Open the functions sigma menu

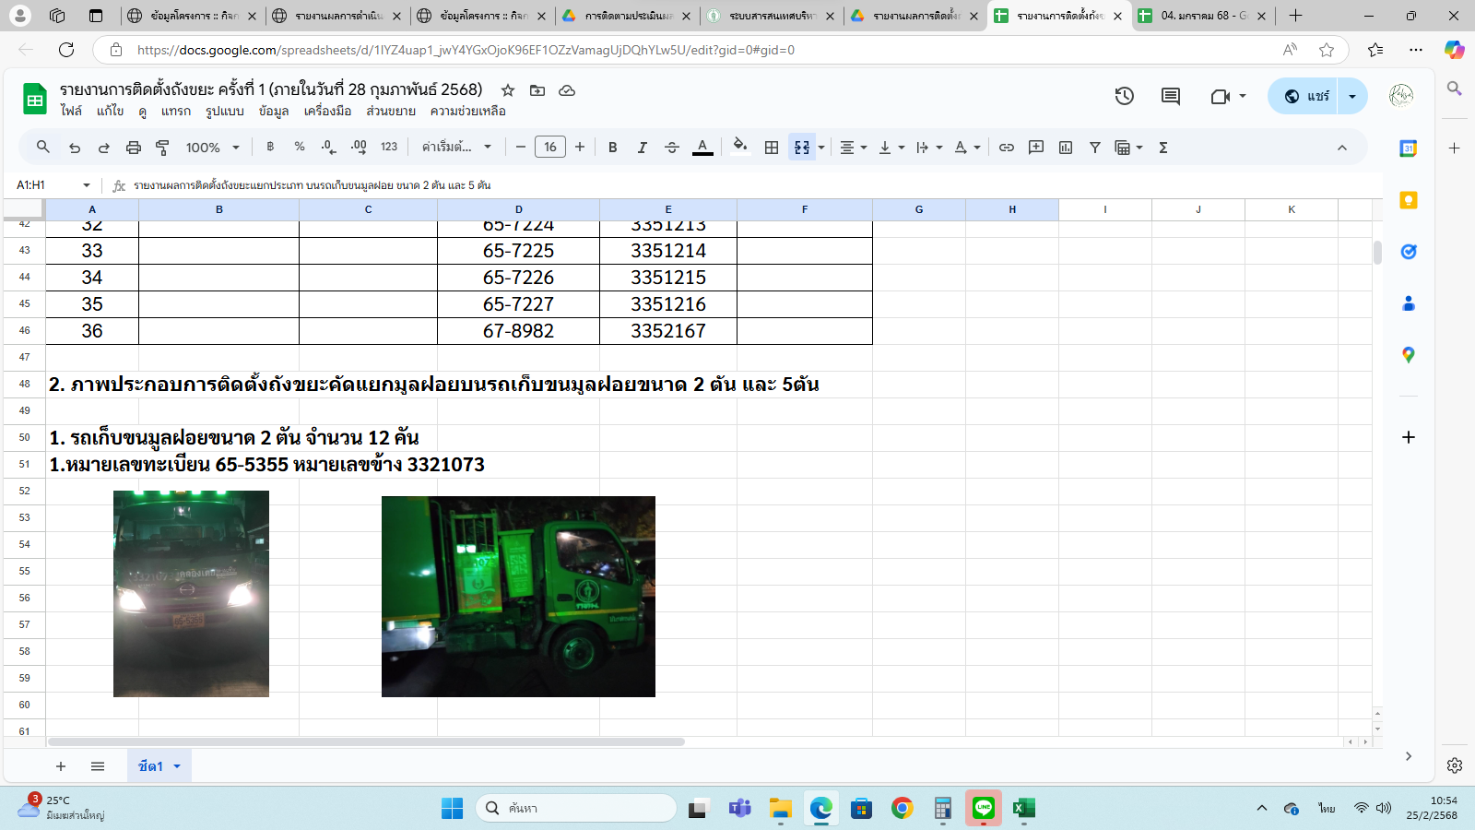pyautogui.click(x=1163, y=148)
